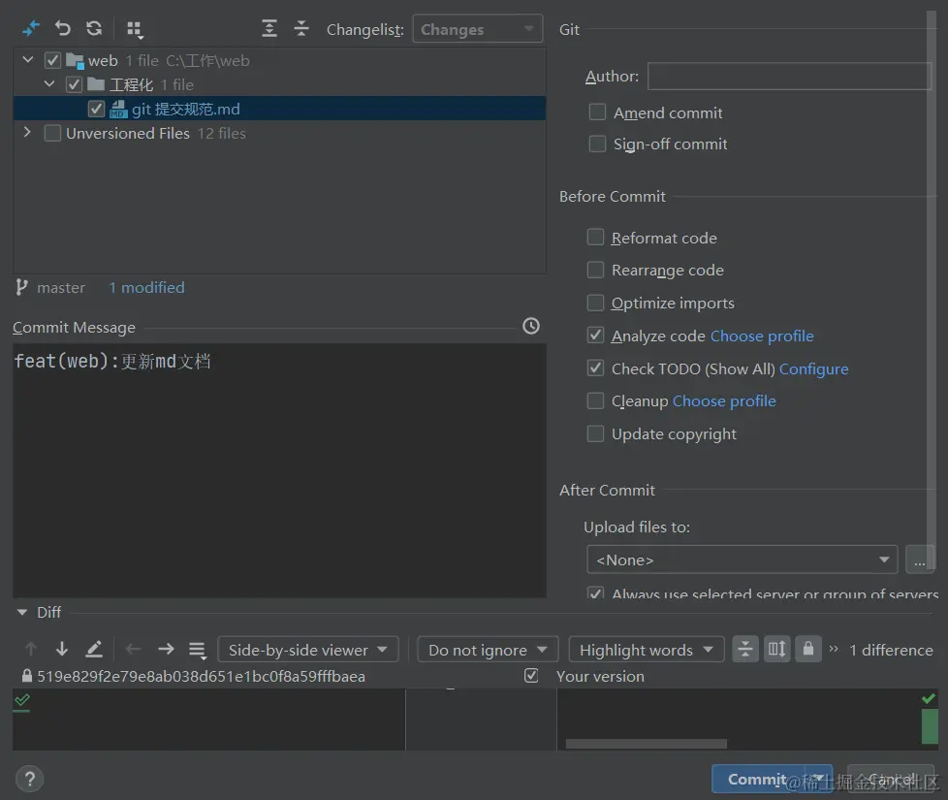Screen dimensions: 948x800
Task: Uncheck the web root checkbox
Action: pos(52,60)
